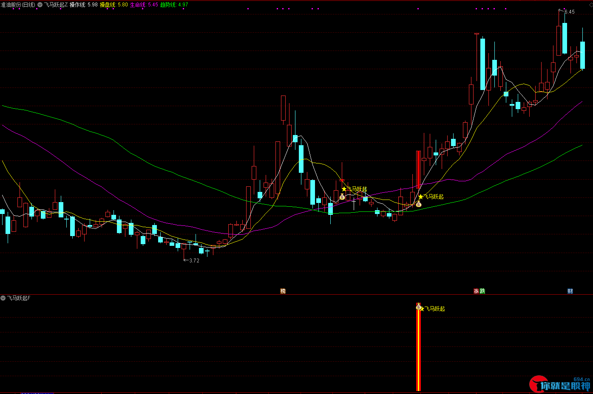Open the dropdown arrow beside 淮油股份(日线)
593x394 pixels.
(40, 5)
